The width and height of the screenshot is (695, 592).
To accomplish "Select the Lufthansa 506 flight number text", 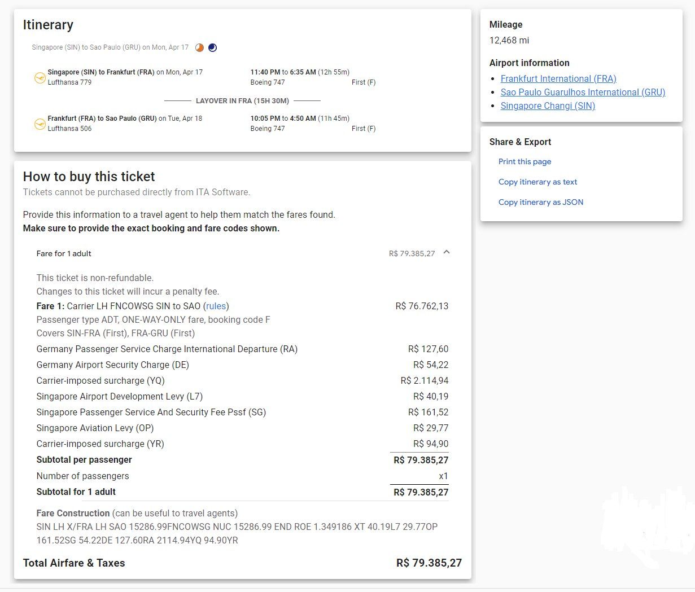I will [x=69, y=129].
